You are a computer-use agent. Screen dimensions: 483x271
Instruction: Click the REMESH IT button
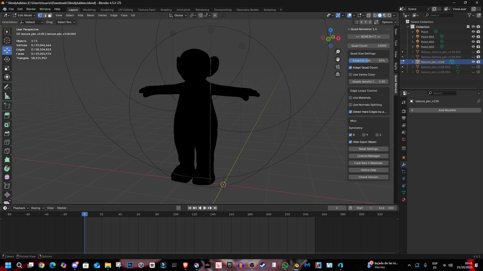coord(368,37)
